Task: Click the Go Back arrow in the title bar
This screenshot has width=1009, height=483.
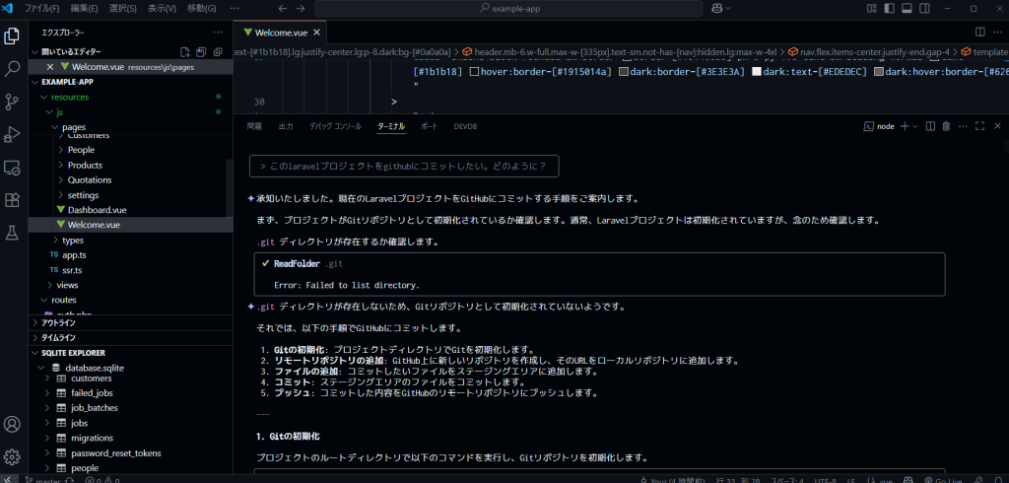Action: (x=283, y=8)
